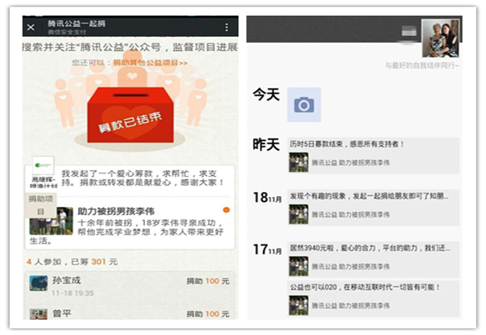Open the project photo thumbnail in the card
Screen dimensions: 486x335
(x=51, y=221)
